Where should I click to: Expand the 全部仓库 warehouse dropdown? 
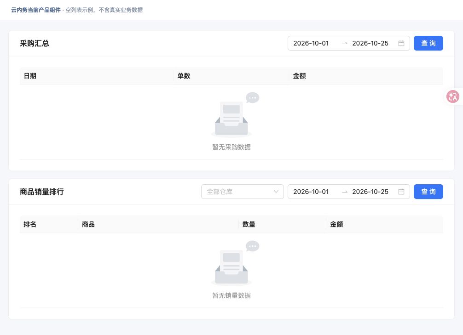(x=243, y=192)
